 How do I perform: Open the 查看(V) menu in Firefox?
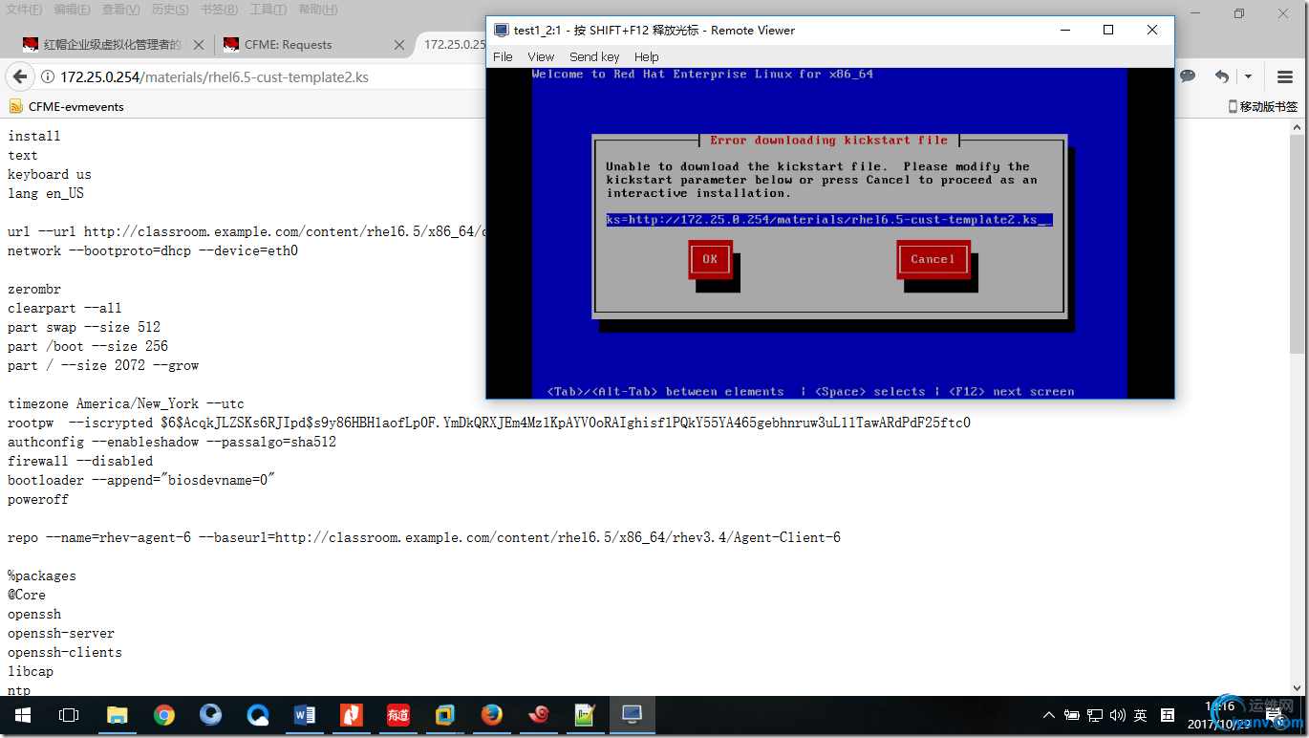point(120,10)
